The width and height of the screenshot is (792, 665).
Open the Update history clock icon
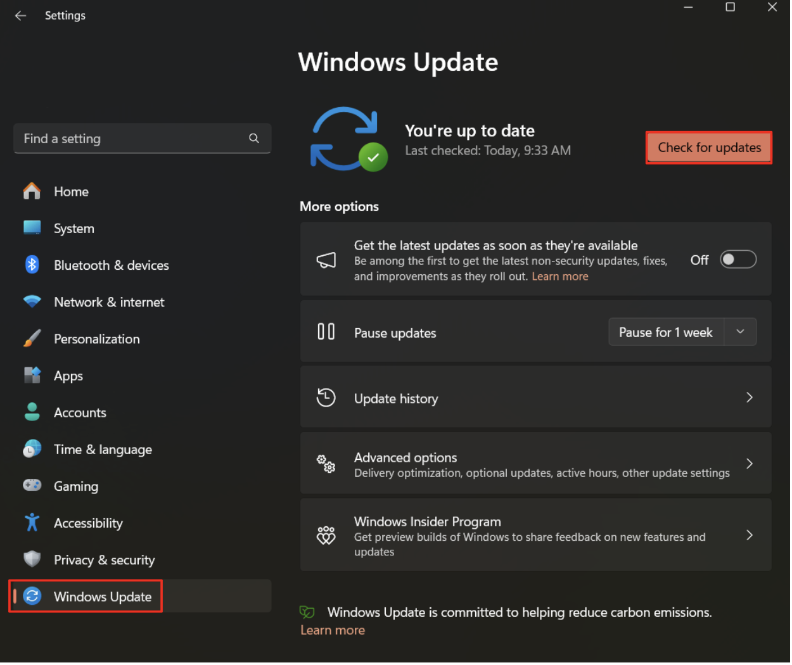click(x=326, y=397)
